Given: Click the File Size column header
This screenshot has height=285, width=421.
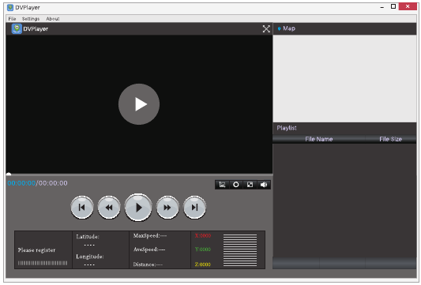Looking at the screenshot, I should (x=390, y=139).
